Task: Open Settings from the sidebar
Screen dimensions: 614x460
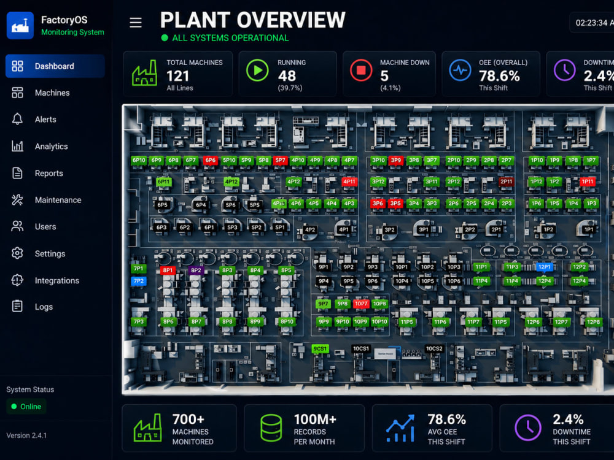Action: [55, 253]
